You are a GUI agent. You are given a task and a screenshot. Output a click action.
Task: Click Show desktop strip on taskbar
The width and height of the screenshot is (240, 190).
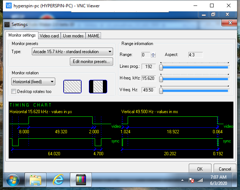(235, 180)
